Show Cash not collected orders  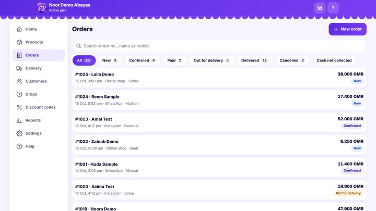pyautogui.click(x=334, y=60)
